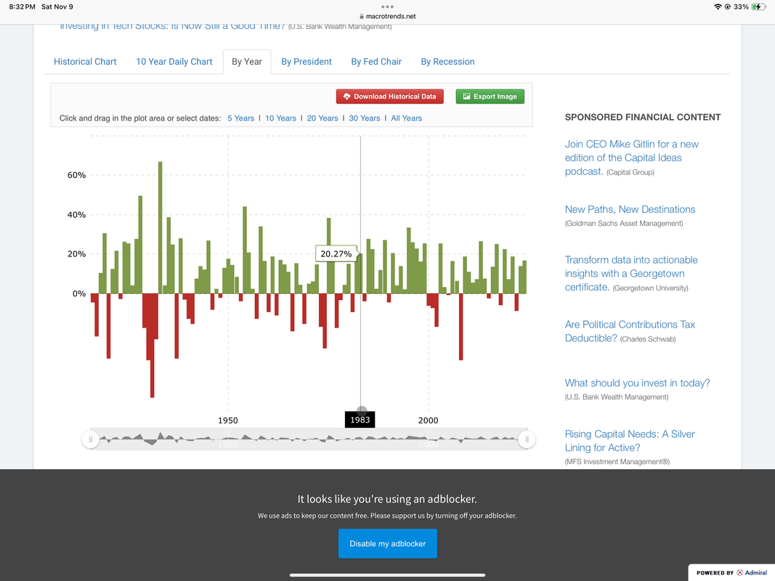Select the 5 Years date range
The height and width of the screenshot is (581, 775).
click(240, 118)
